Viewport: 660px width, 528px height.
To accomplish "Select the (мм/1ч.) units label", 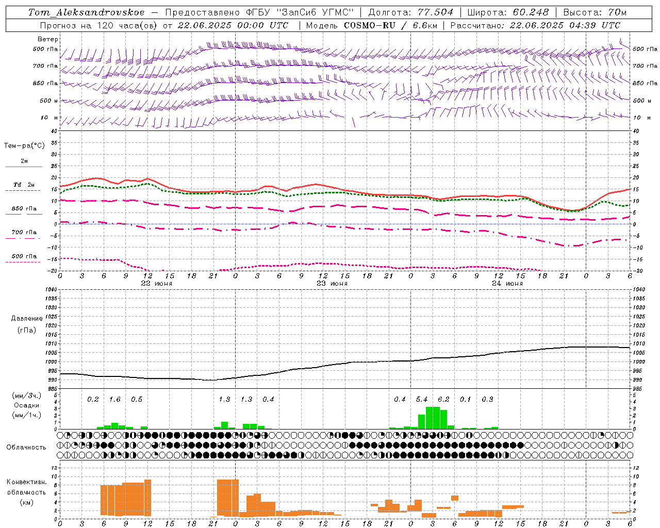I will (x=27, y=415).
